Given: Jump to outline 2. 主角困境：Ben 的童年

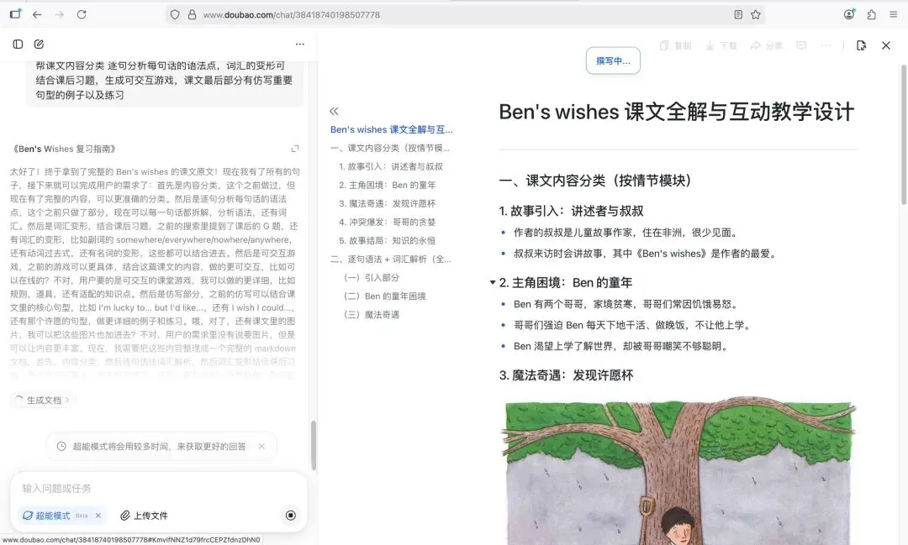Looking at the screenshot, I should click(x=388, y=185).
